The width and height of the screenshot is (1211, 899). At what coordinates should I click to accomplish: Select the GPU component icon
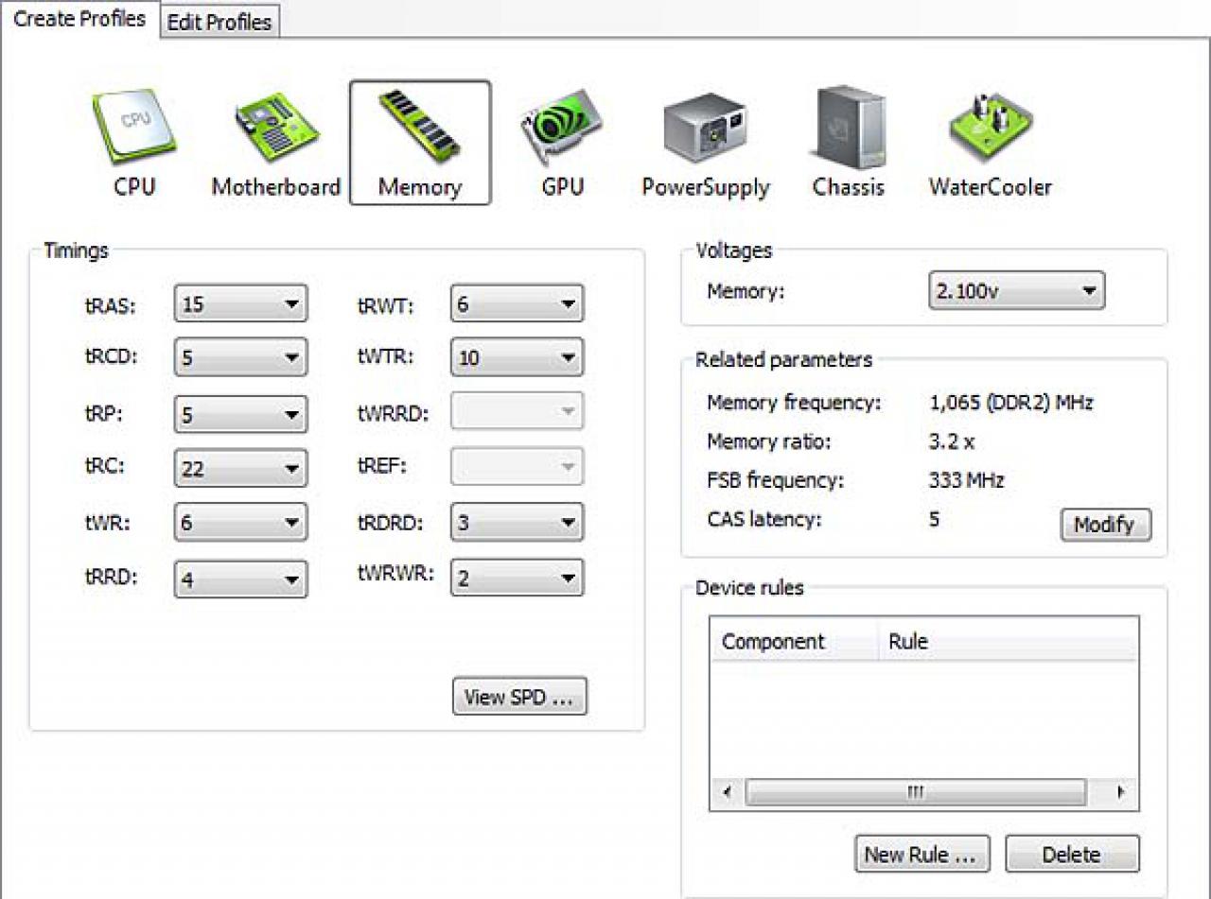tap(562, 143)
